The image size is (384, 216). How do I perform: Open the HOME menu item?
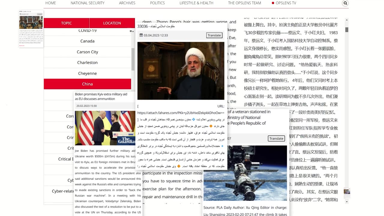[51, 3]
